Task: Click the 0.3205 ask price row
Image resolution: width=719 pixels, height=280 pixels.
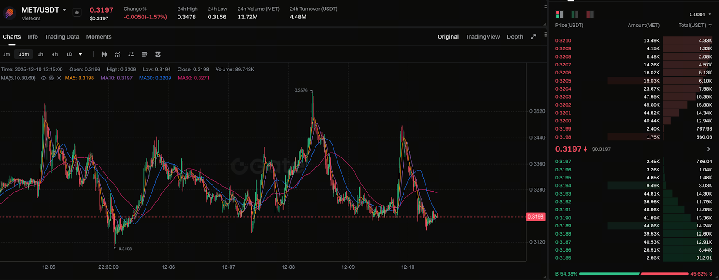Action: (x=563, y=81)
